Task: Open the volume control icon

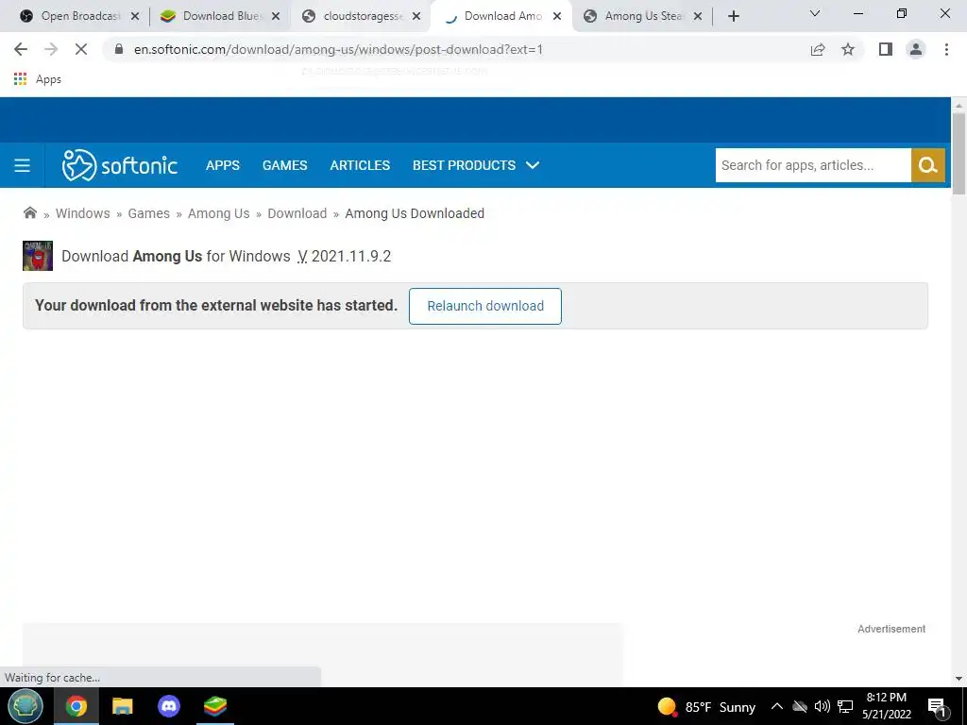Action: coord(822,706)
